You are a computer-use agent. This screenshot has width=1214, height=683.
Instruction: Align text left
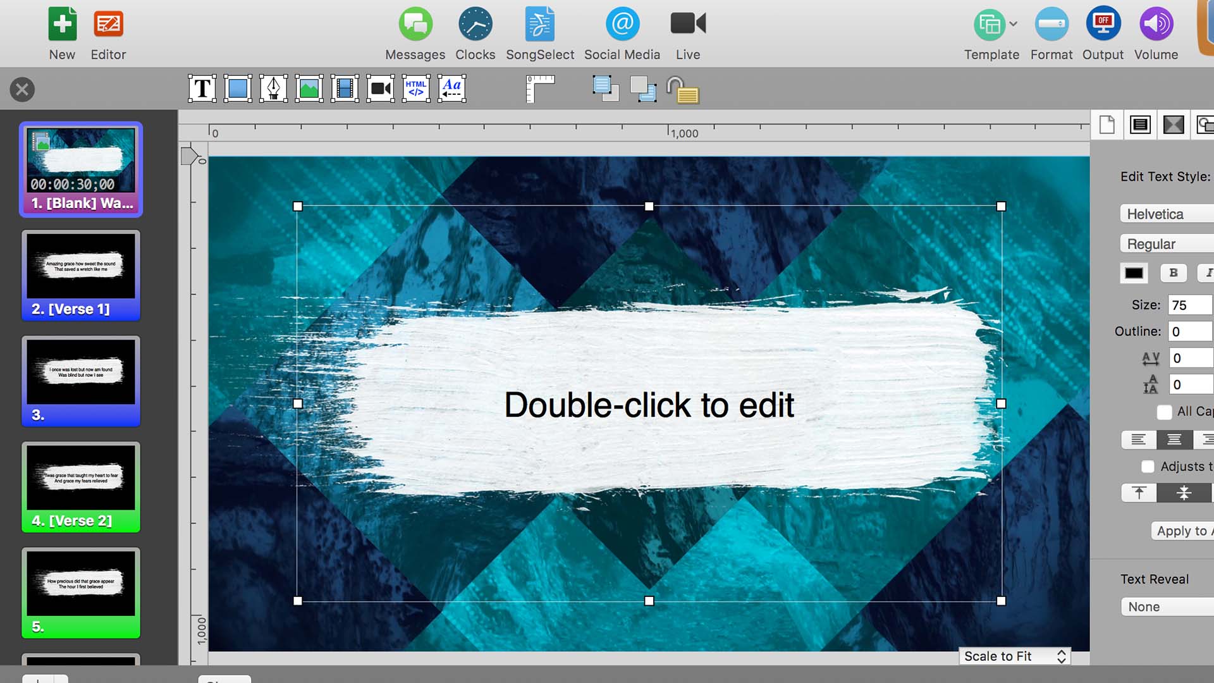1139,440
